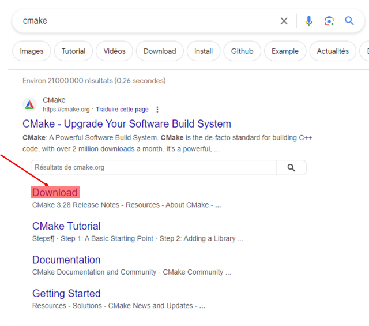The width and height of the screenshot is (369, 326).
Task: Select the Tutorial filter chip
Action: [73, 51]
